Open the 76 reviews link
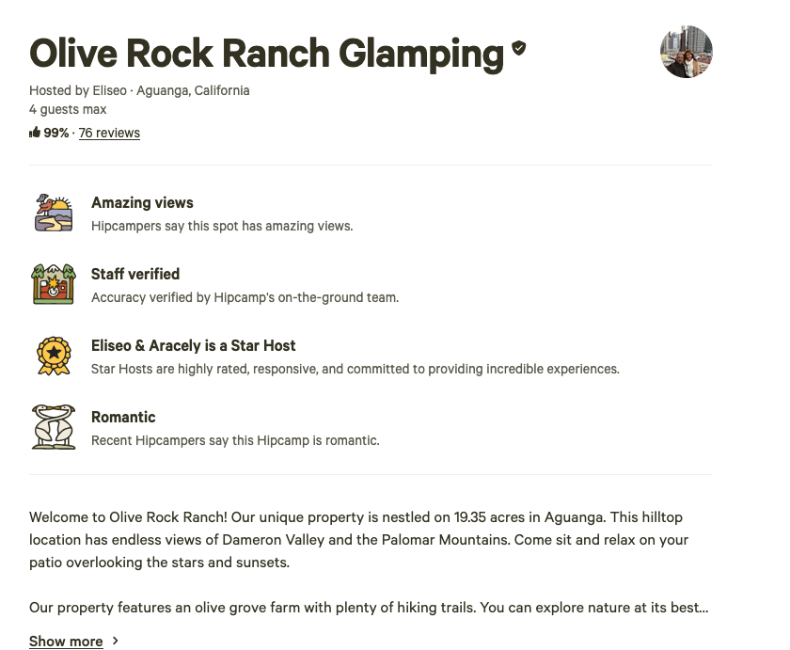 click(109, 133)
